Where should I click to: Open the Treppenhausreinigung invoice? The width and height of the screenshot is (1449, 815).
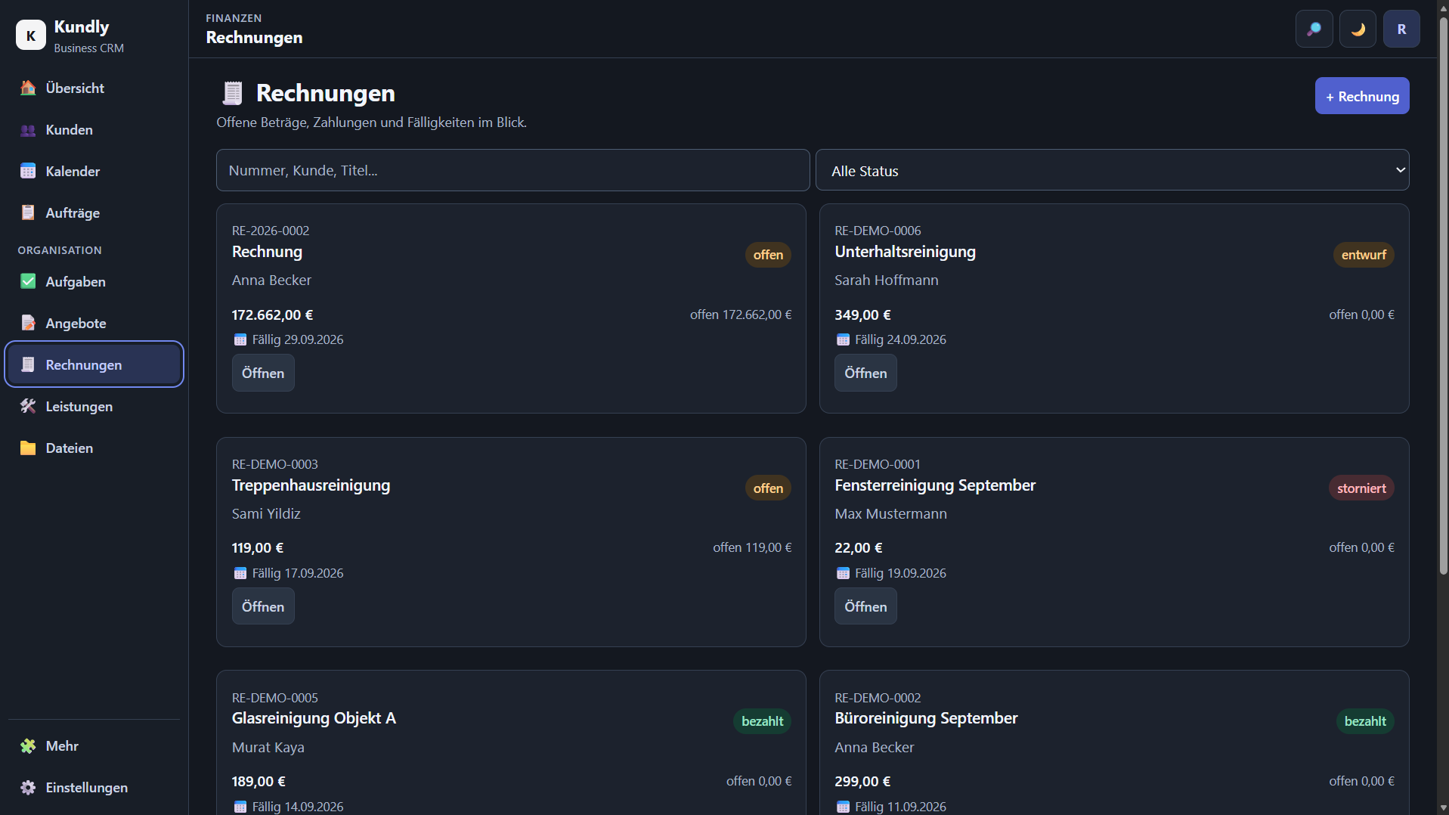click(x=263, y=606)
